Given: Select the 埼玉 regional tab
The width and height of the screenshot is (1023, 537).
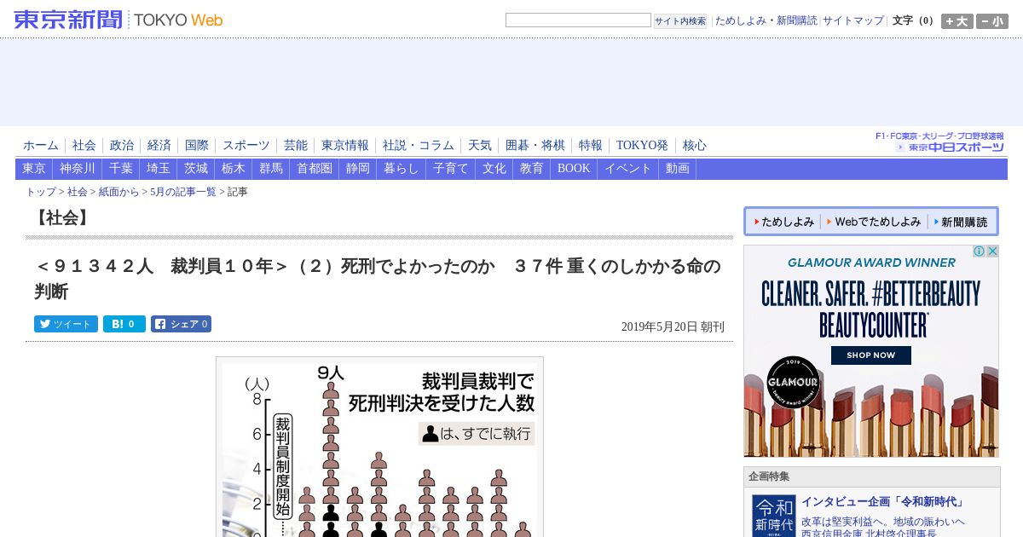Looking at the screenshot, I should [159, 169].
